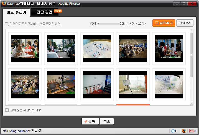Select the street traffic photo thumbnail
This screenshot has width=199, height=135.
tap(61, 49)
